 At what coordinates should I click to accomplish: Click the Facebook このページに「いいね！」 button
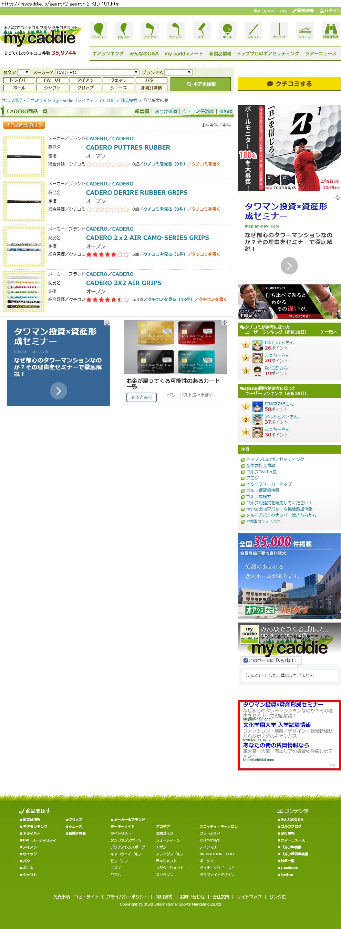(x=271, y=660)
